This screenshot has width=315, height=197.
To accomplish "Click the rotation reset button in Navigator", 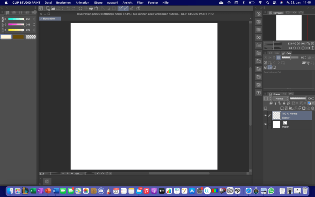I will pyautogui.click(x=303, y=48).
